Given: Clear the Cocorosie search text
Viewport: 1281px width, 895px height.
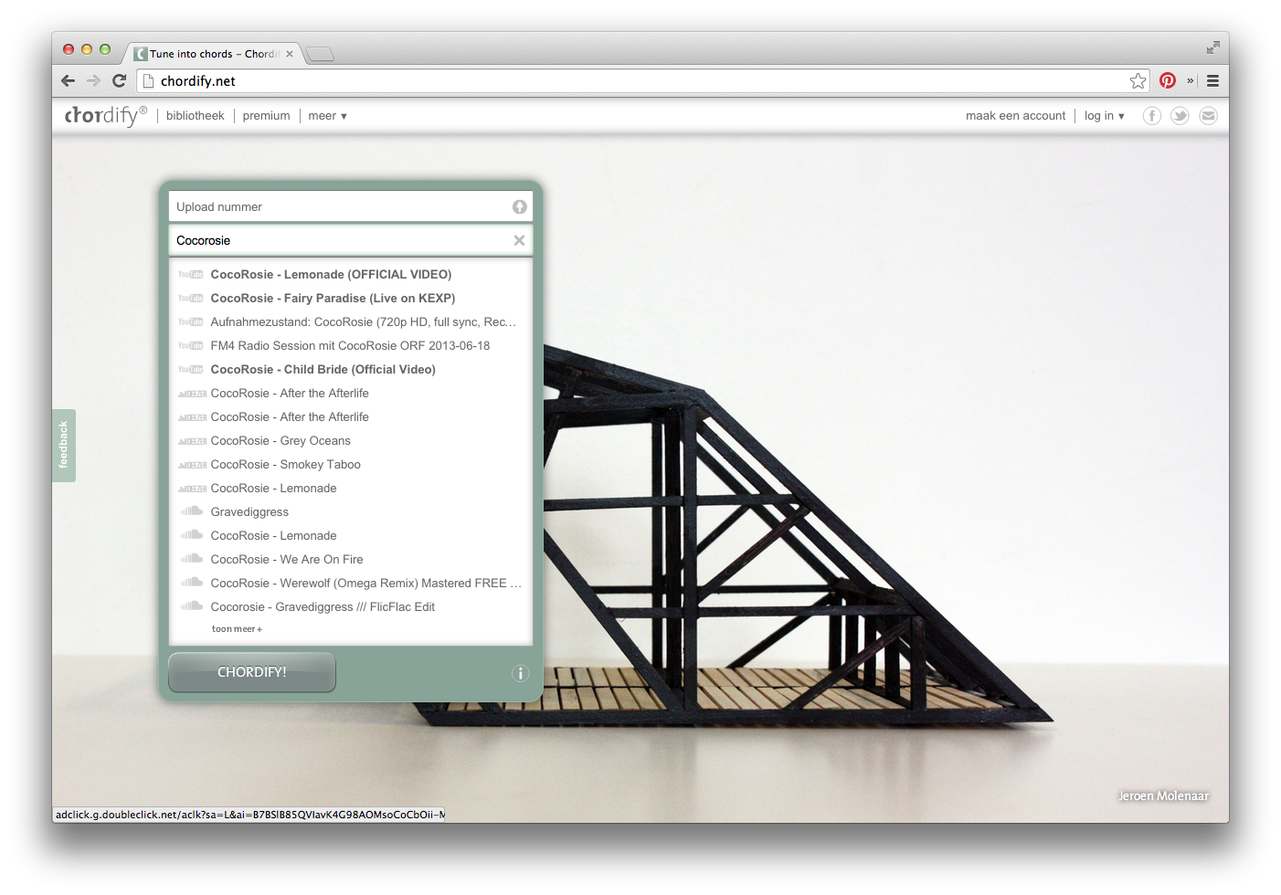Looking at the screenshot, I should [519, 240].
